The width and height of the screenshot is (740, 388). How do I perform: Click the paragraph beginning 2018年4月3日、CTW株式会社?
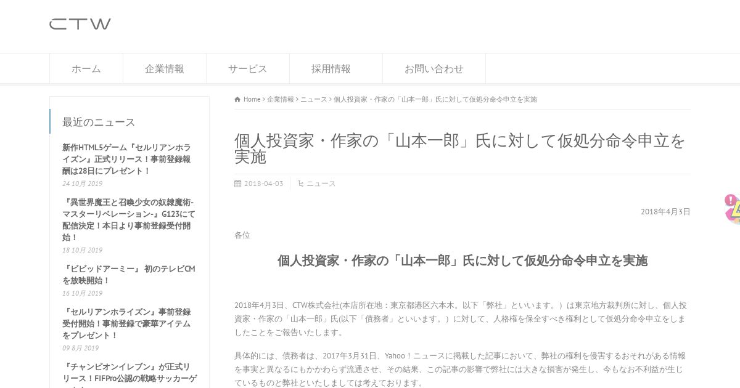click(461, 318)
